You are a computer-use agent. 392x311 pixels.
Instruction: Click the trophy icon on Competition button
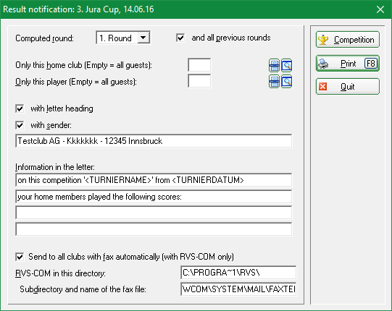pos(323,40)
